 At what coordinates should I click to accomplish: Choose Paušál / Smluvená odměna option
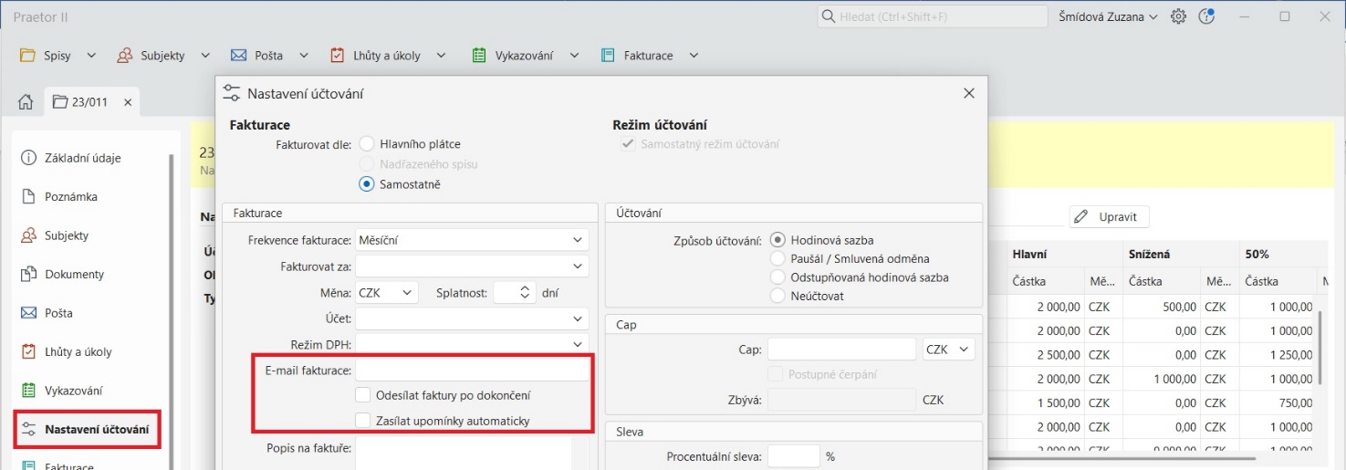pos(777,258)
